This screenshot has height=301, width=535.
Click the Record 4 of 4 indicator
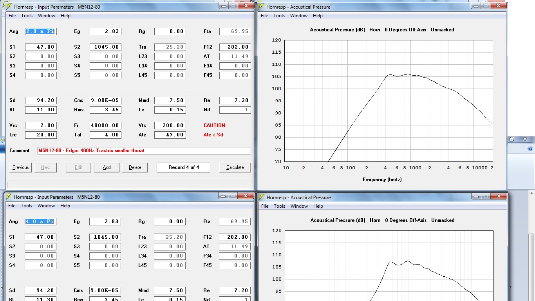[x=183, y=167]
